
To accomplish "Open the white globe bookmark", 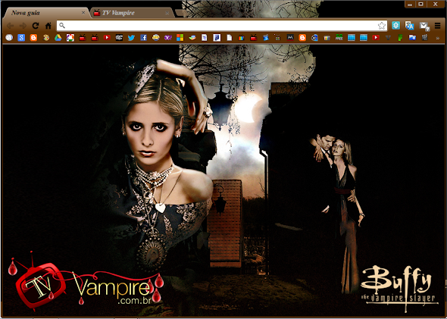I will [x=9, y=38].
